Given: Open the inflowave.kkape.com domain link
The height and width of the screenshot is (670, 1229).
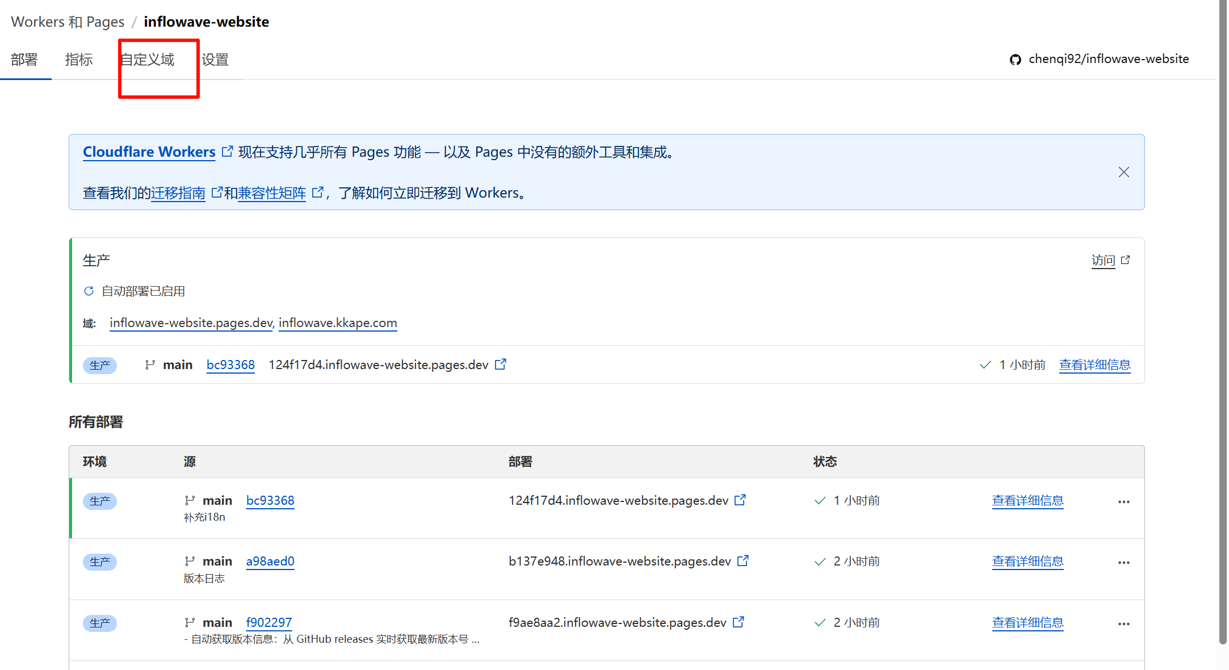Looking at the screenshot, I should [338, 323].
